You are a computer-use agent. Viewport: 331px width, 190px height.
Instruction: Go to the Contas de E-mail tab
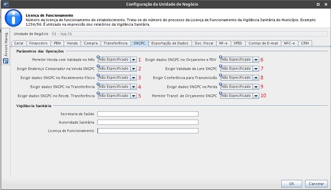click(263, 43)
